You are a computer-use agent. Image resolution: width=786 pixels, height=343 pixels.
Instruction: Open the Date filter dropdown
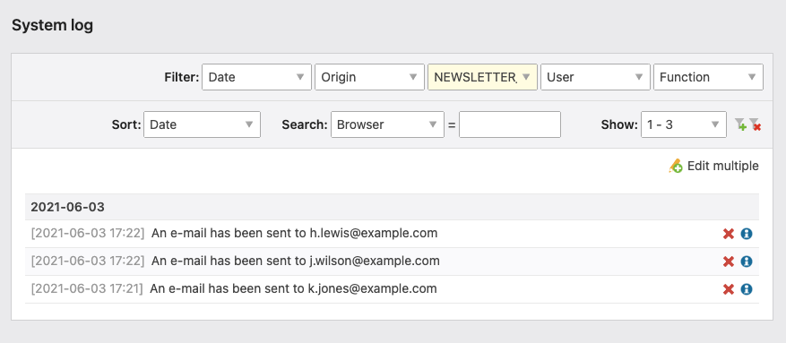pyautogui.click(x=256, y=77)
